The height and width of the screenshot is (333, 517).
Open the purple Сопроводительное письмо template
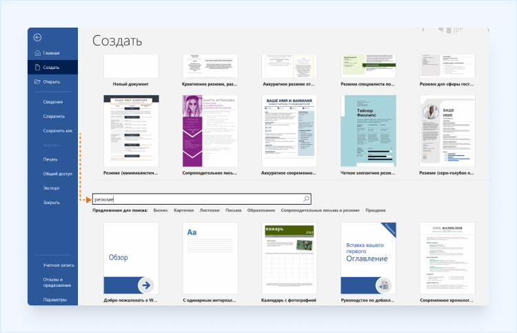[x=210, y=131]
